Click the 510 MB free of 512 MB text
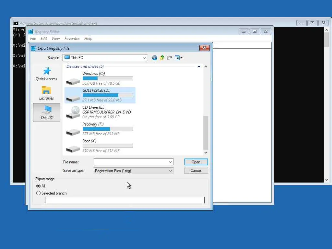Viewport: 332px width, 249px height. [101, 151]
